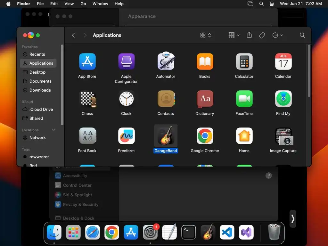Select Downloads in Finder sidebar

[38, 90]
